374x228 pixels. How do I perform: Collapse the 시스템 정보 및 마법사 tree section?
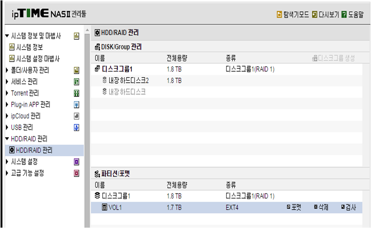pos(7,36)
